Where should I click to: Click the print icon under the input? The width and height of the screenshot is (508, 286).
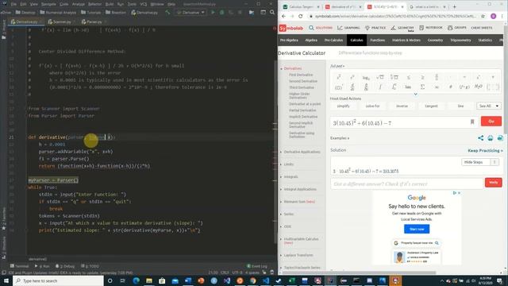point(491,138)
